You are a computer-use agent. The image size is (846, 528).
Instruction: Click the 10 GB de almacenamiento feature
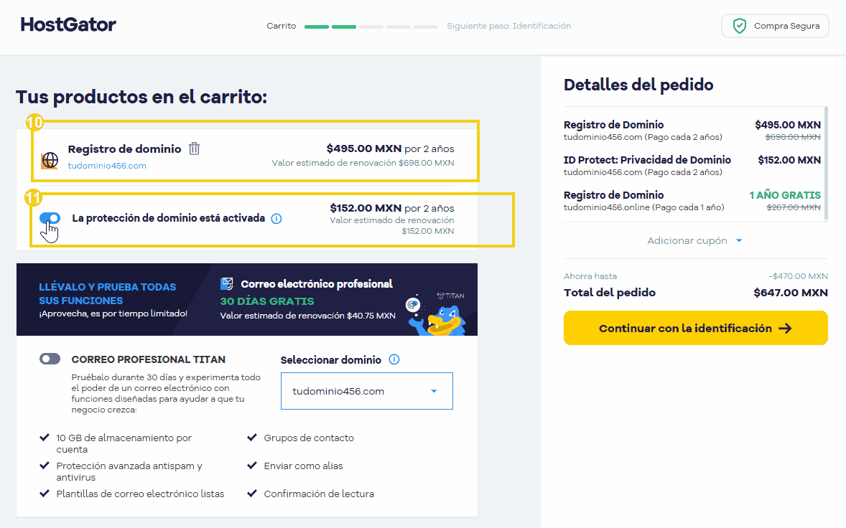click(124, 443)
